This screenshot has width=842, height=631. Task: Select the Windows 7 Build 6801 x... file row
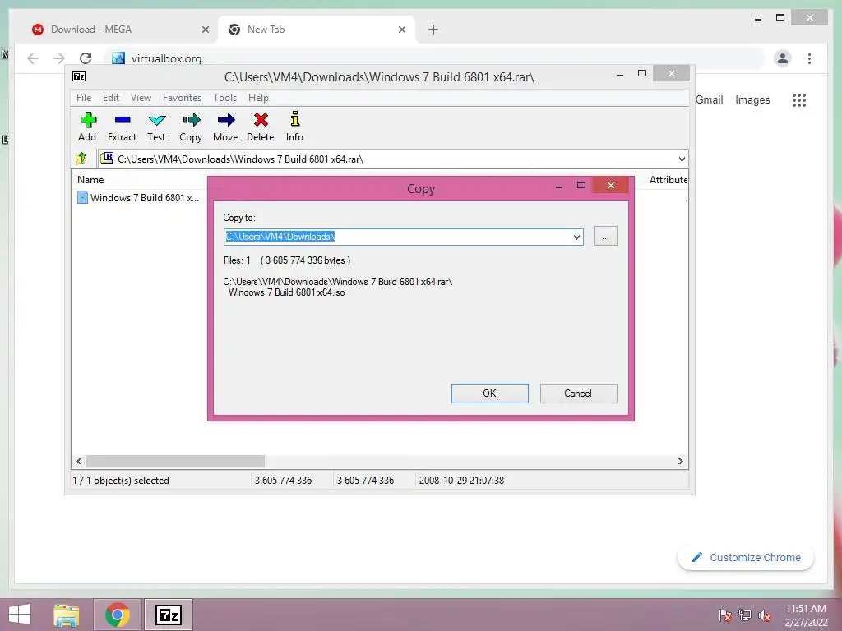[x=138, y=197]
